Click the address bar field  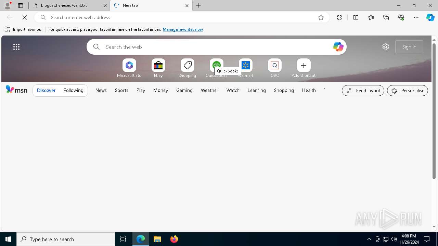pos(181,17)
